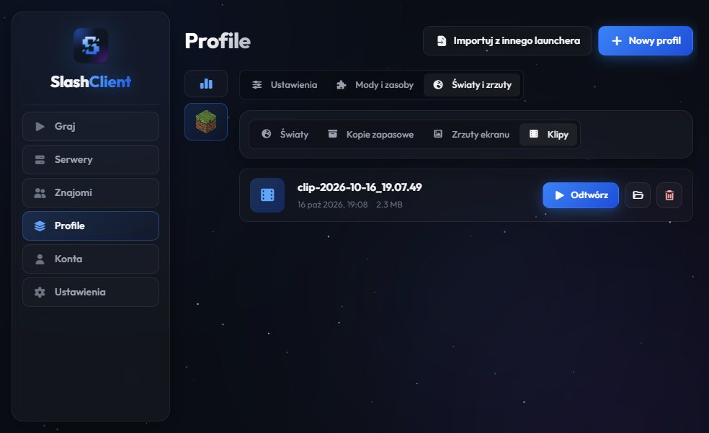709x433 pixels.
Task: Click the SlashClient logo icon
Action: click(x=91, y=45)
